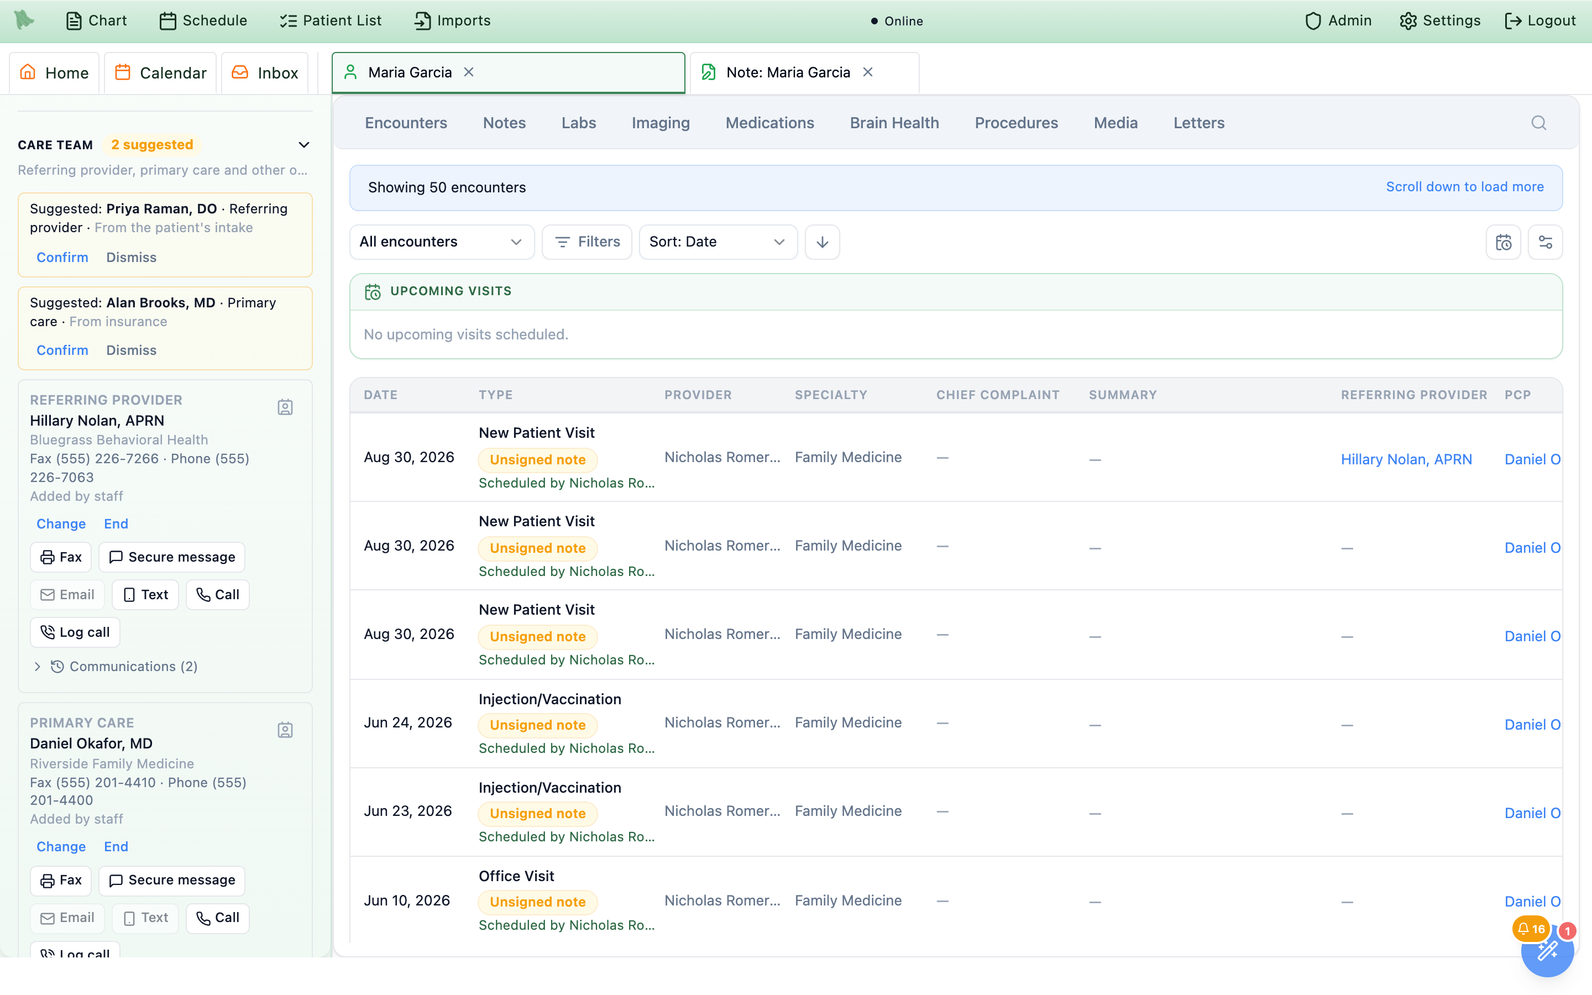Open the Inbox tab
Screen dimensions: 1592x995
tap(265, 72)
